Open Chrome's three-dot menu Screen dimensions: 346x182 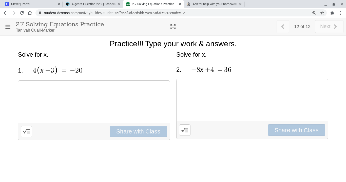[x=341, y=13]
